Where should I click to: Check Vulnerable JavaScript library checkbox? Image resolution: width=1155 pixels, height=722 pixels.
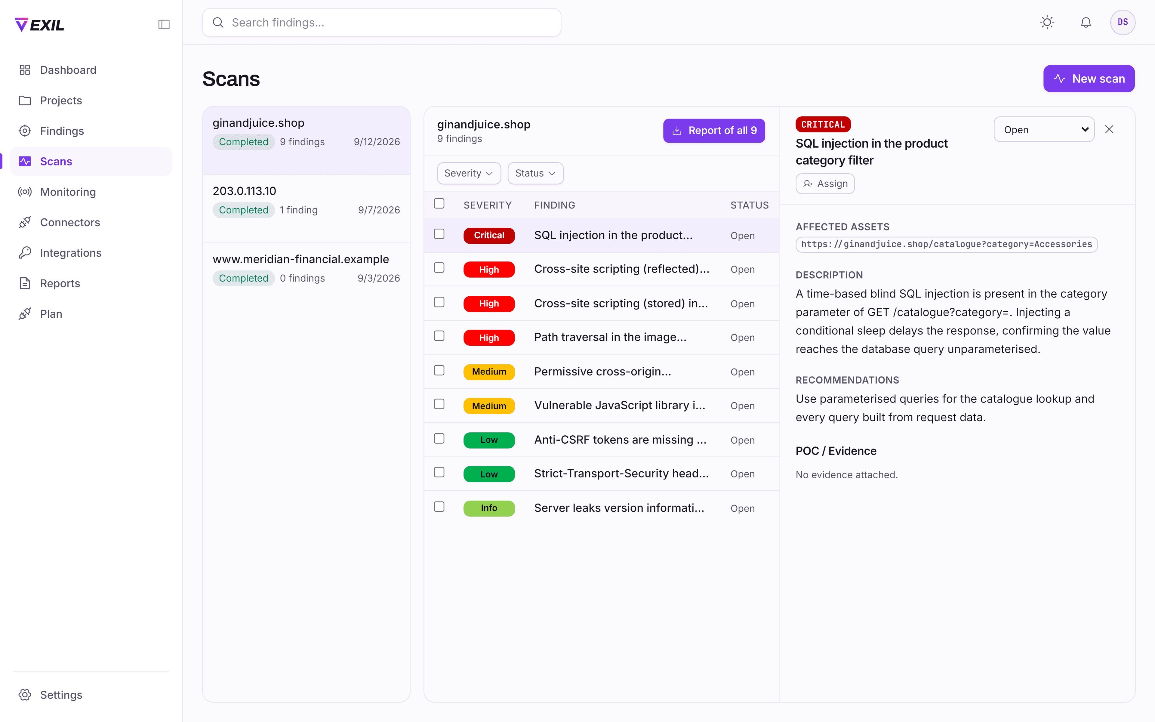(439, 404)
